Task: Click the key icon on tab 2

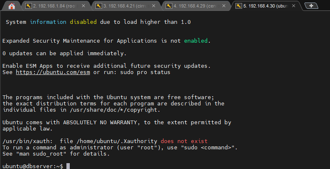Action: [x=28, y=6]
